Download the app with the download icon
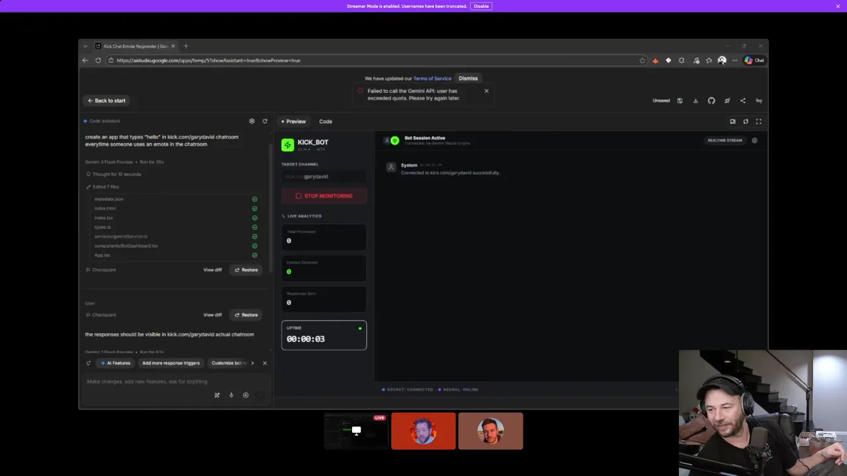Viewport: 847px width, 476px height. pyautogui.click(x=695, y=100)
